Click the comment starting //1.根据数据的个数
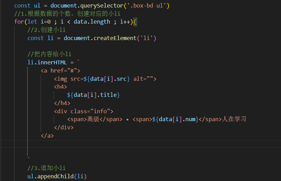281x181 pixels. coord(67,14)
